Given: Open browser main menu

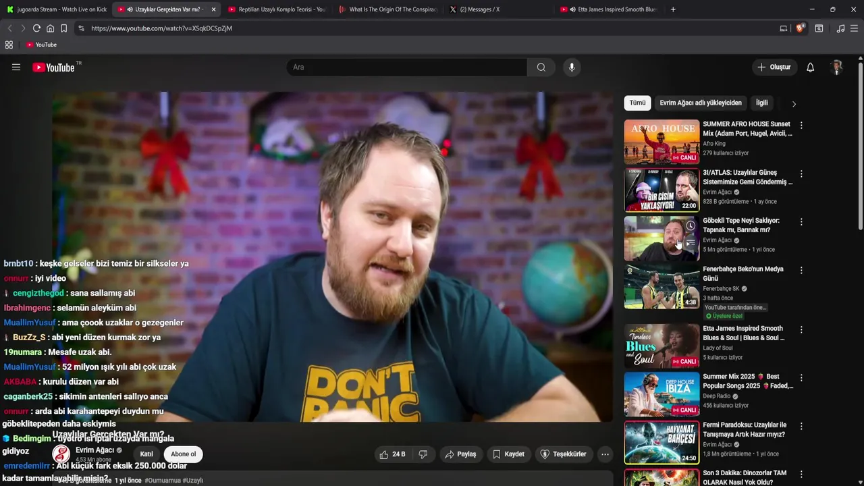Looking at the screenshot, I should point(855,28).
